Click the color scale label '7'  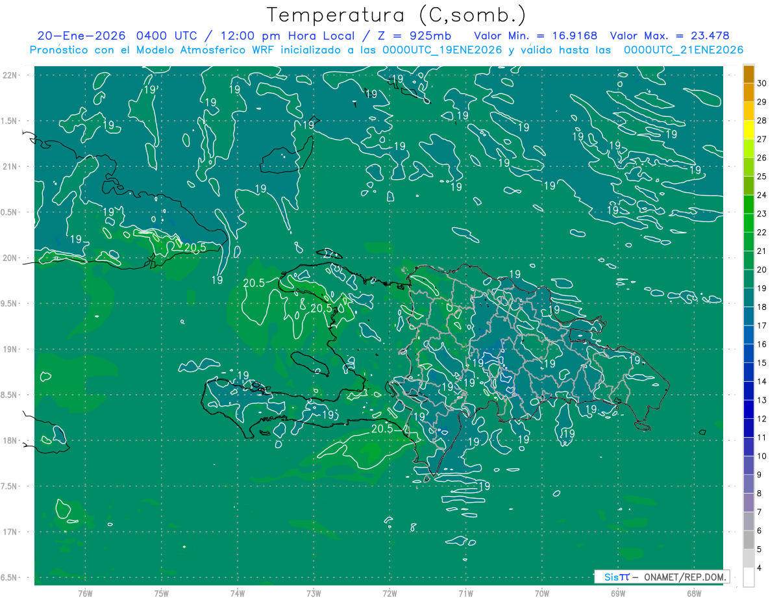(760, 512)
